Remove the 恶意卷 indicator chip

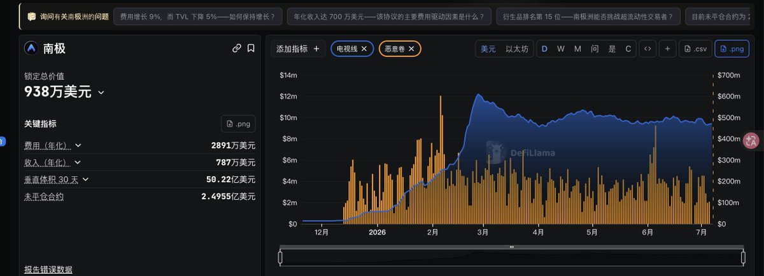pos(411,49)
